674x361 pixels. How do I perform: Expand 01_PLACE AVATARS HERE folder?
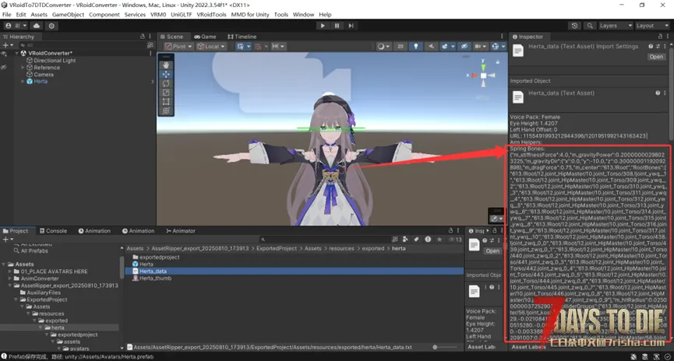10,272
